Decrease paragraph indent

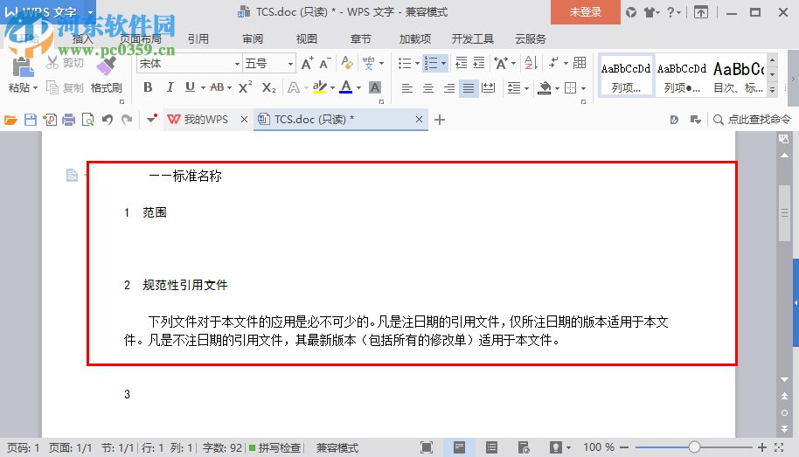462,63
